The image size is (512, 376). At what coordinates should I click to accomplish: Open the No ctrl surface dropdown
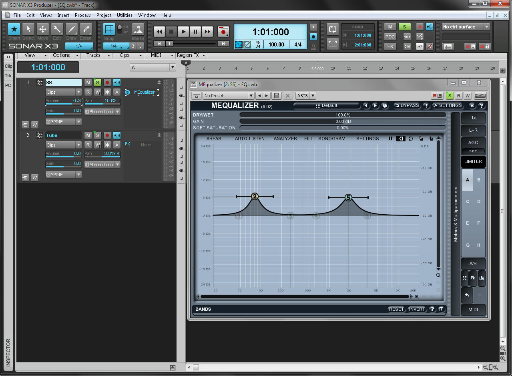[x=466, y=27]
